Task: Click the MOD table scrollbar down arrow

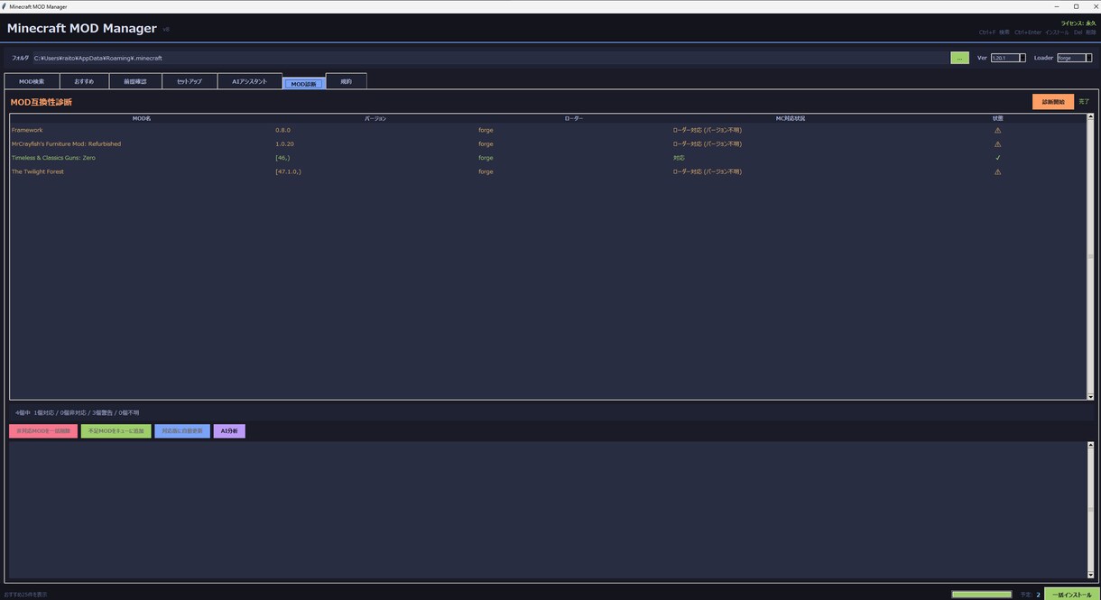Action: pyautogui.click(x=1090, y=396)
